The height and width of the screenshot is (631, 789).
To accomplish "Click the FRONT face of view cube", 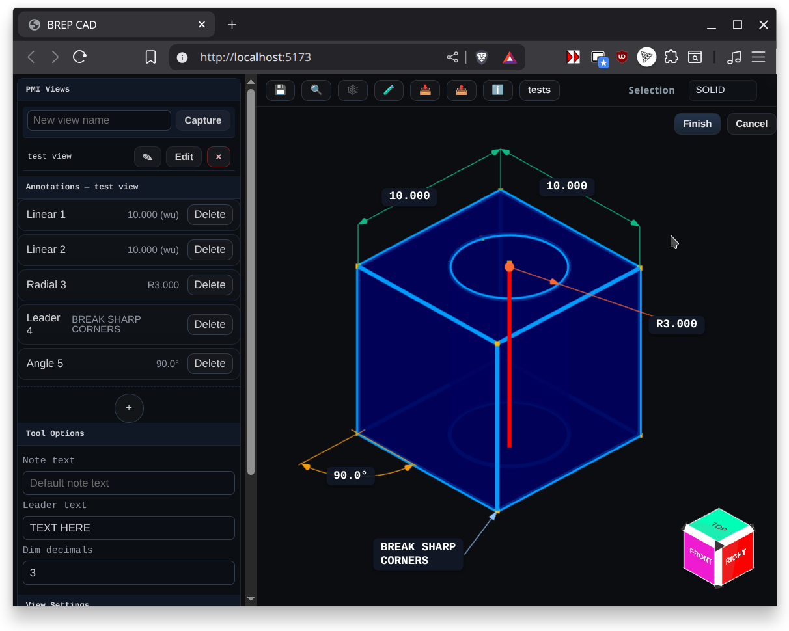I will [700, 556].
